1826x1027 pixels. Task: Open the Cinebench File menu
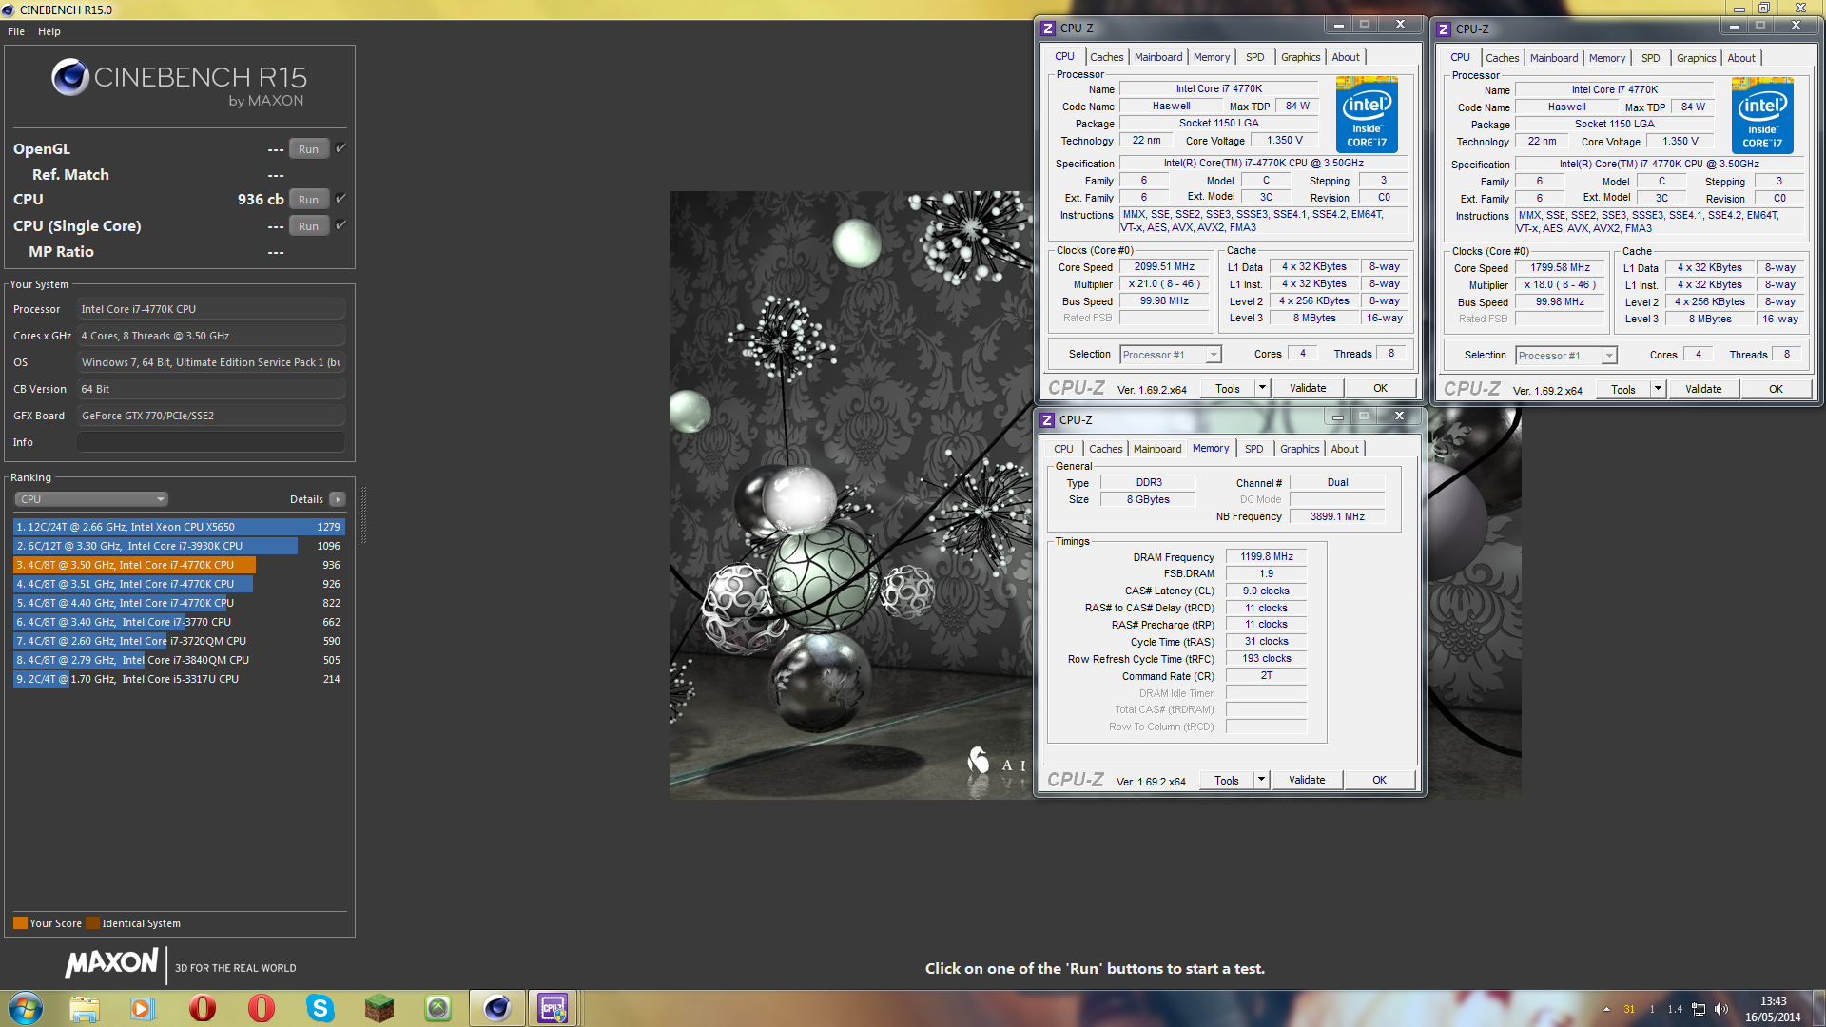(x=16, y=31)
